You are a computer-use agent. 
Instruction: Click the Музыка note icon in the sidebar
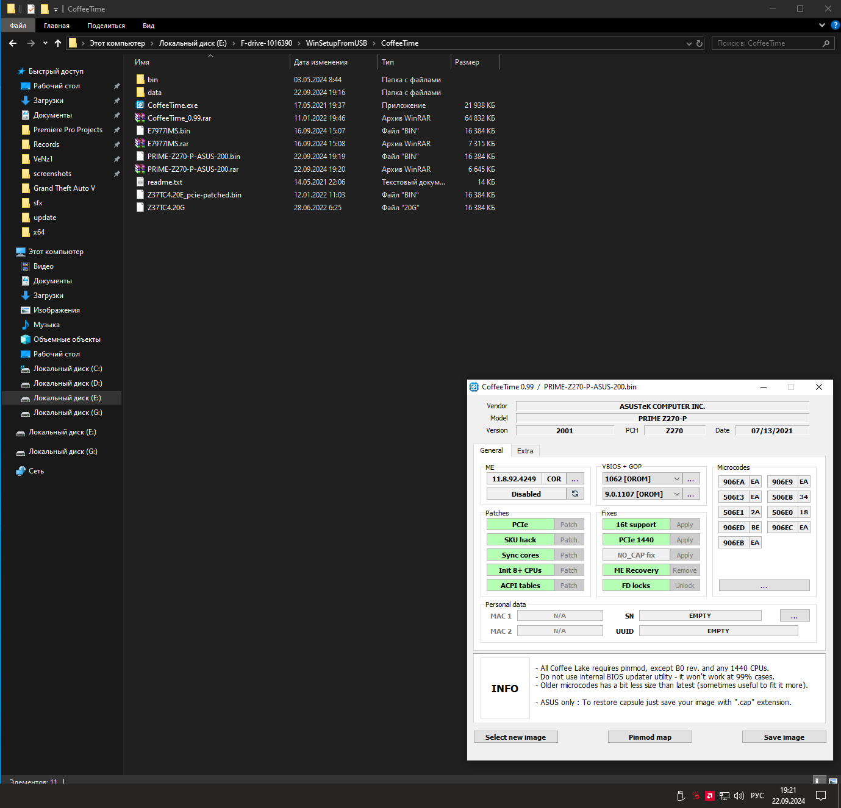click(26, 325)
